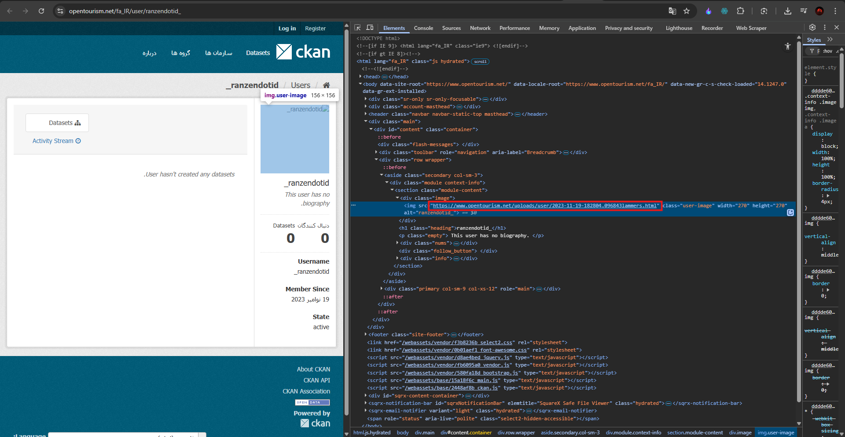845x437 pixels.
Task: Expand the site-footer element node
Action: tap(366, 334)
